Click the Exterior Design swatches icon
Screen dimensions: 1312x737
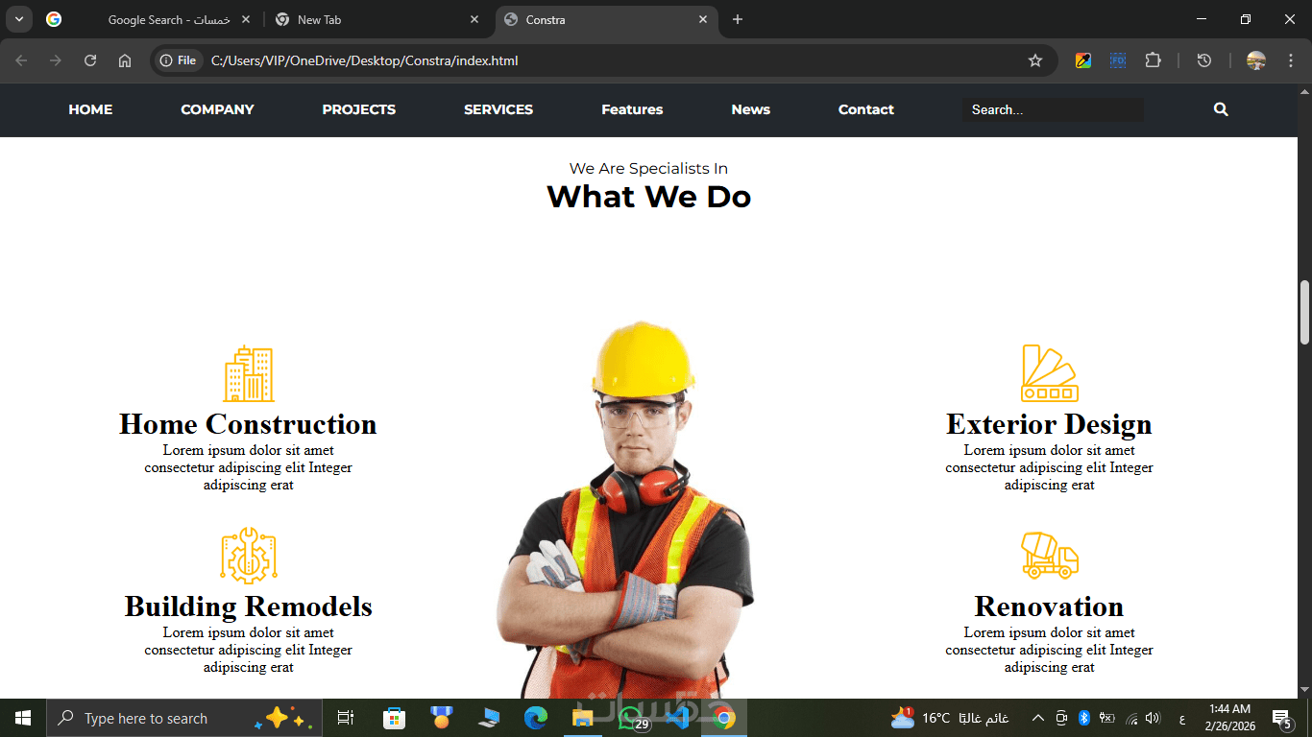(x=1050, y=373)
